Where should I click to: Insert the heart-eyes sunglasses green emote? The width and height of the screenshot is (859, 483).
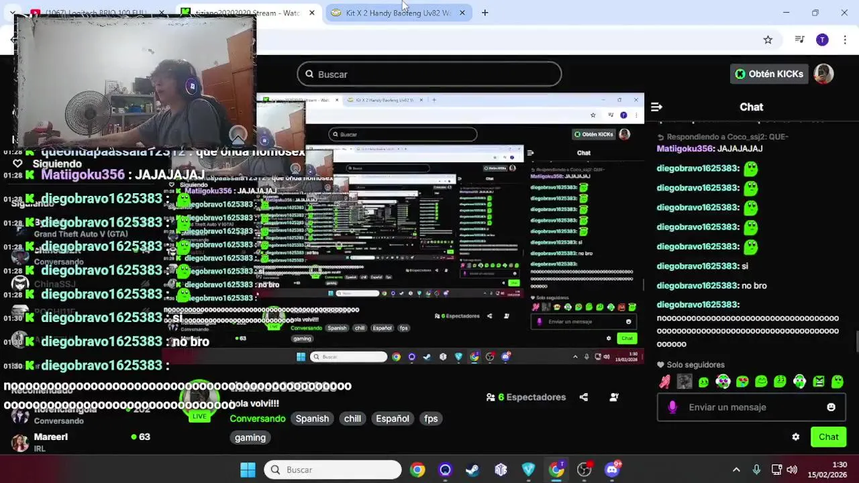pyautogui.click(x=742, y=382)
